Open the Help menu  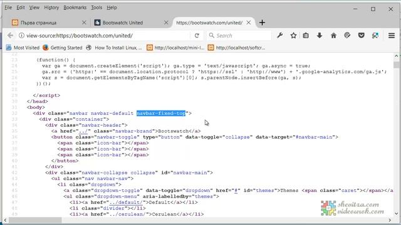[112, 7]
